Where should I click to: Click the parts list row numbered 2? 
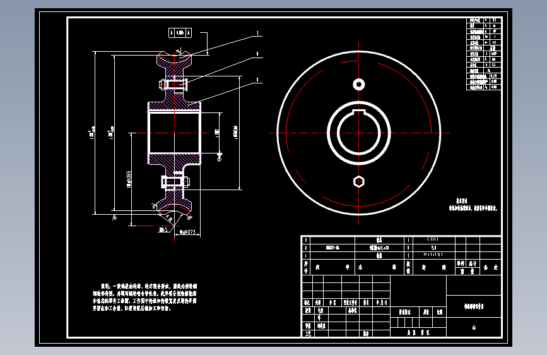pos(401,248)
